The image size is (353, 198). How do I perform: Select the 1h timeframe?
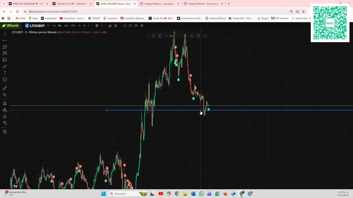pos(79,26)
